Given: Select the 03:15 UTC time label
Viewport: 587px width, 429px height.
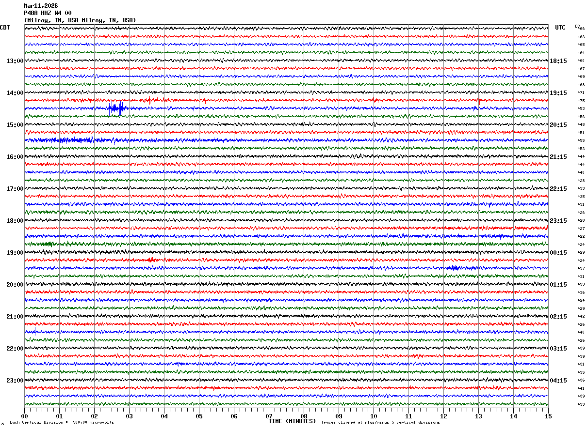Looking at the screenshot, I should point(558,349).
